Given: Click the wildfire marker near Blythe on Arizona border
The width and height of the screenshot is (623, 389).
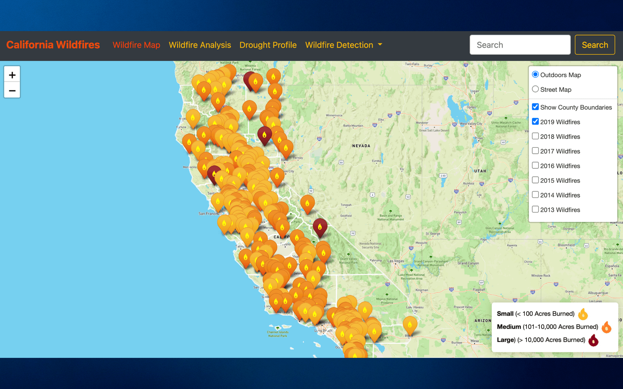Looking at the screenshot, I should (410, 326).
